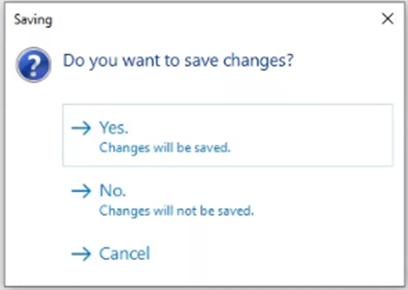Viewport: 408px width, 290px height.
Task: Click the blue question mark icon
Action: click(x=33, y=65)
